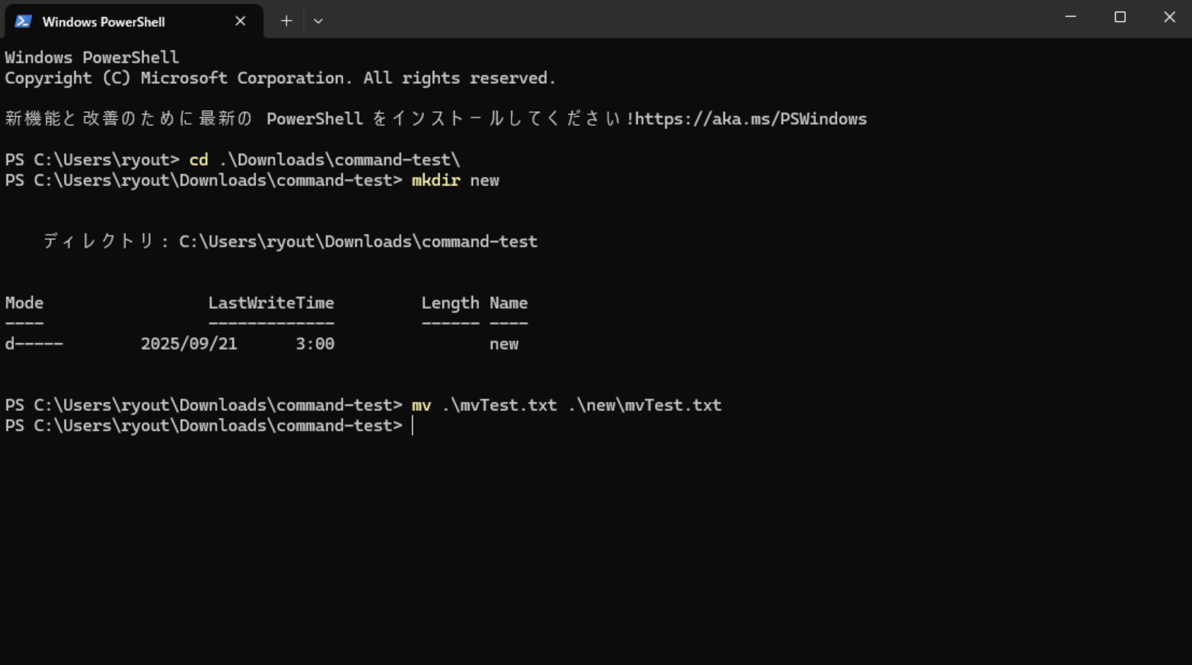Click the LastWriteTime column header
This screenshot has height=665, width=1192.
point(271,303)
